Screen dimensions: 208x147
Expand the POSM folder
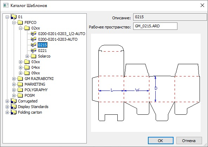coord(14,95)
